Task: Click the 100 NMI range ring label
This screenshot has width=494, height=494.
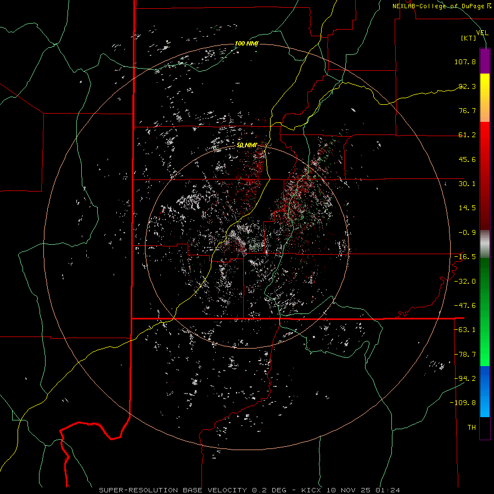Action: [x=246, y=43]
